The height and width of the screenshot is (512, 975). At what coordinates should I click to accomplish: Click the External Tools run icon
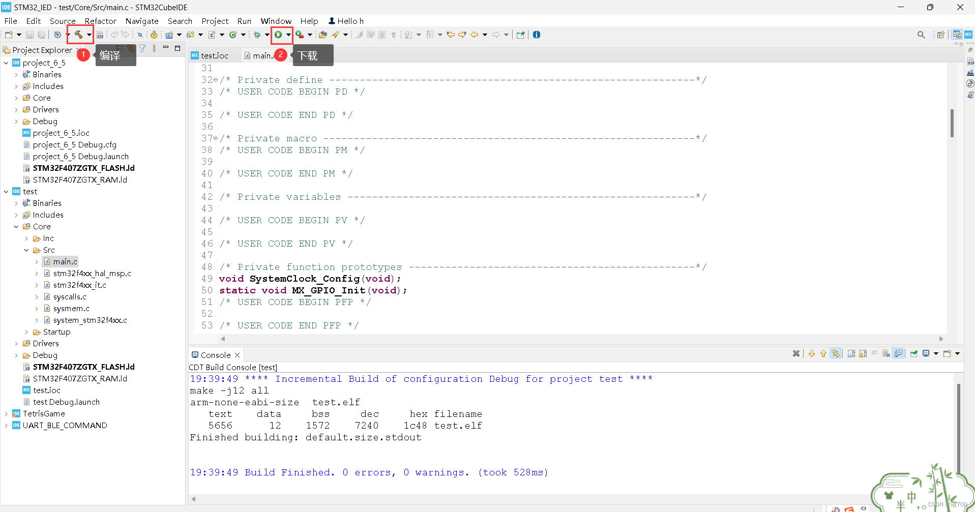pyautogui.click(x=300, y=35)
